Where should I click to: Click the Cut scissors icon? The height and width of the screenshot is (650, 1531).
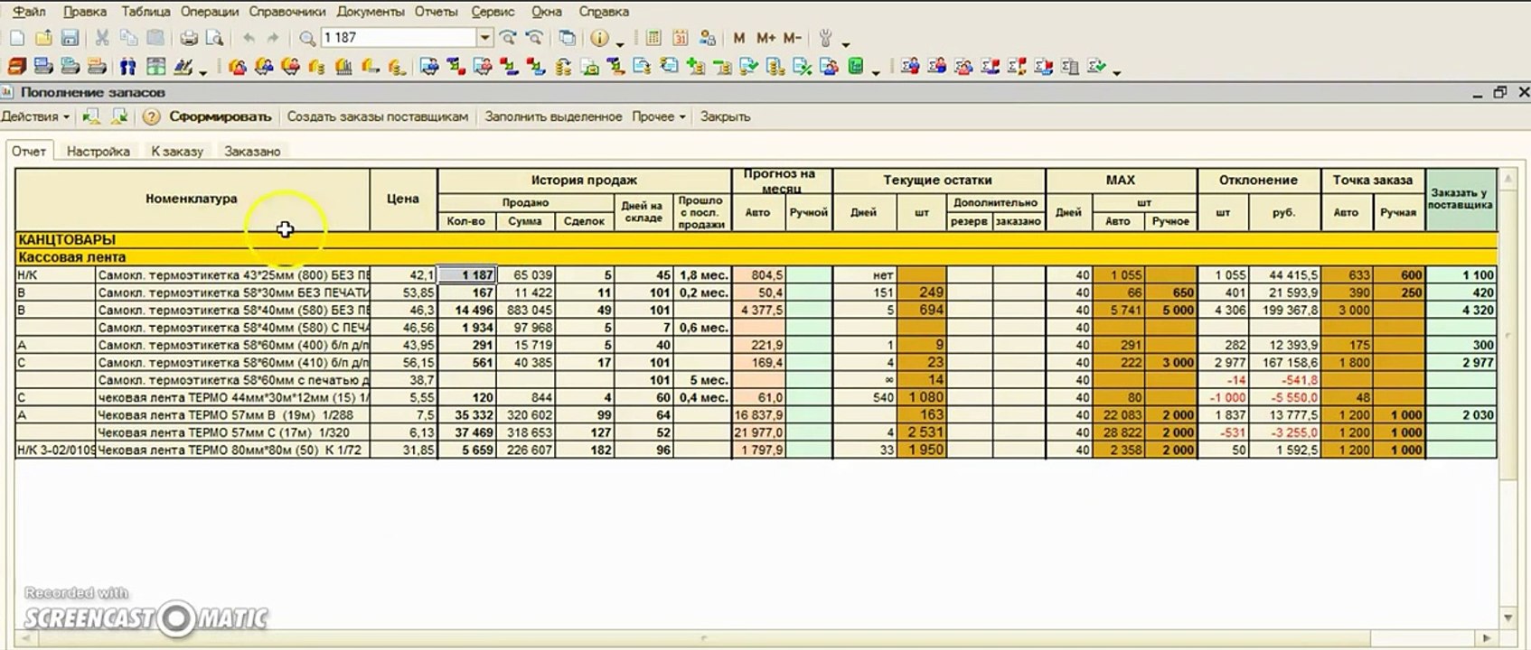click(102, 38)
